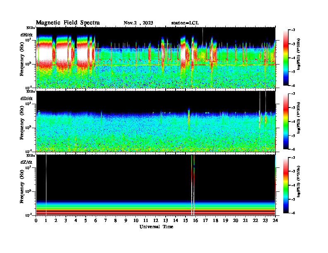The width and height of the screenshot is (328, 253).
Task: Click the 10^1 frequency tick on dH/dt panel
Action: (x=29, y=40)
